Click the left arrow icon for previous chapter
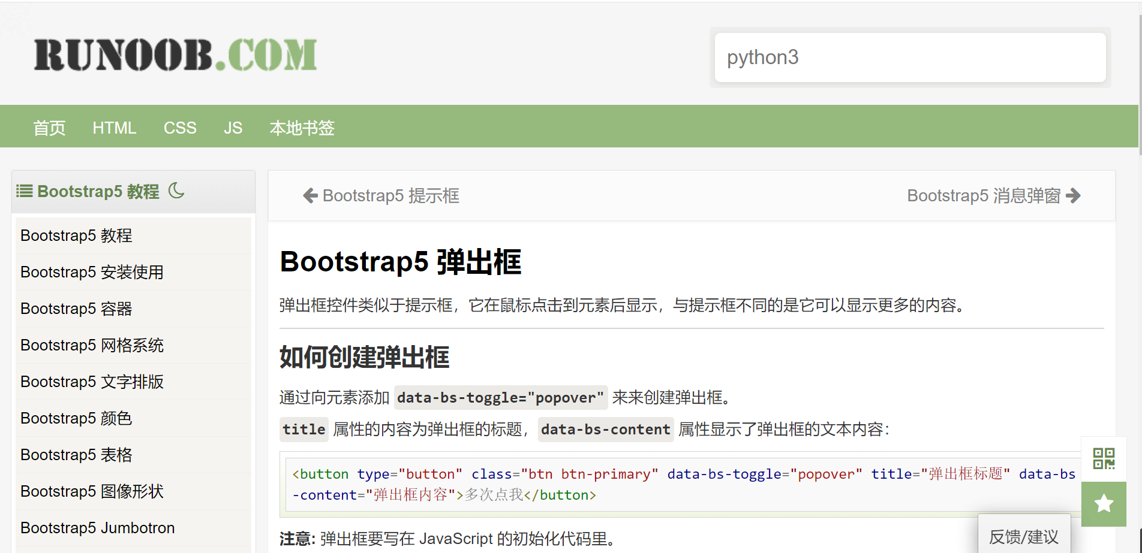Screen dimensions: 1142x553 [x=310, y=196]
